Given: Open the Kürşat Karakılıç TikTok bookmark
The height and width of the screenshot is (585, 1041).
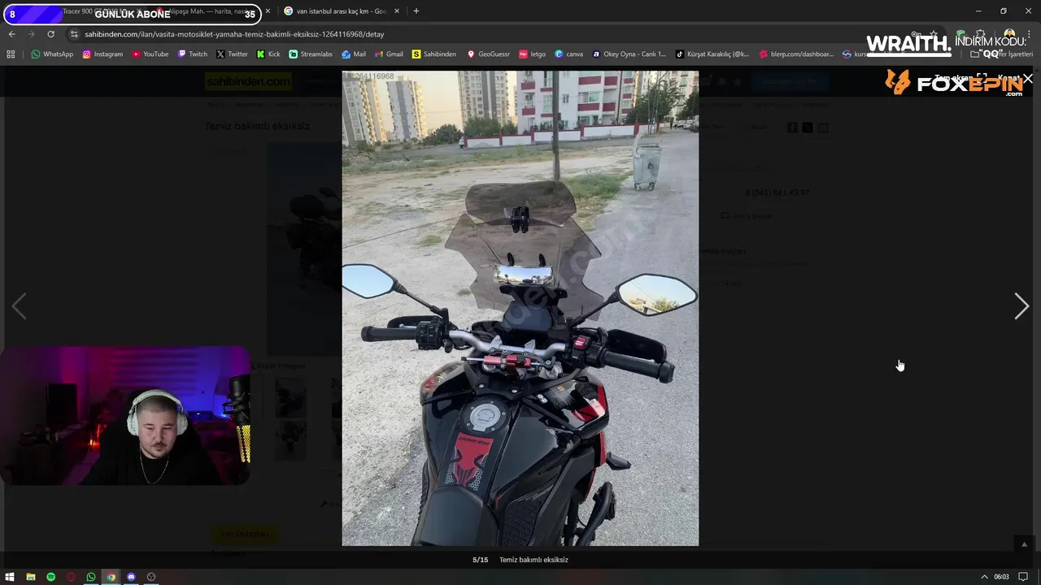Looking at the screenshot, I should pyautogui.click(x=712, y=54).
